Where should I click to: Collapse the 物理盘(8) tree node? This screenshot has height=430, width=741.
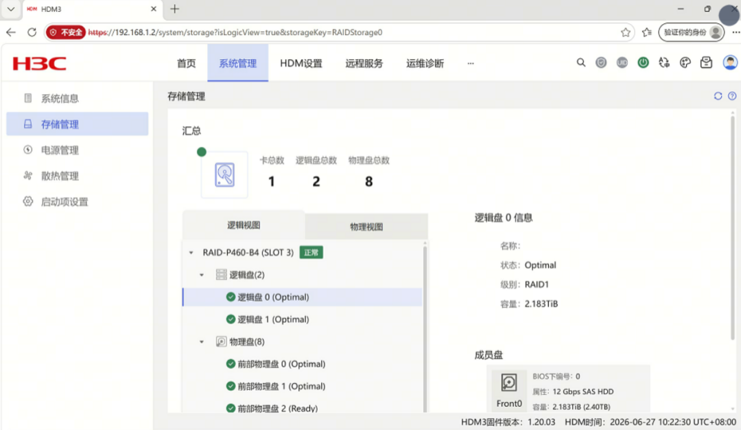[202, 341]
